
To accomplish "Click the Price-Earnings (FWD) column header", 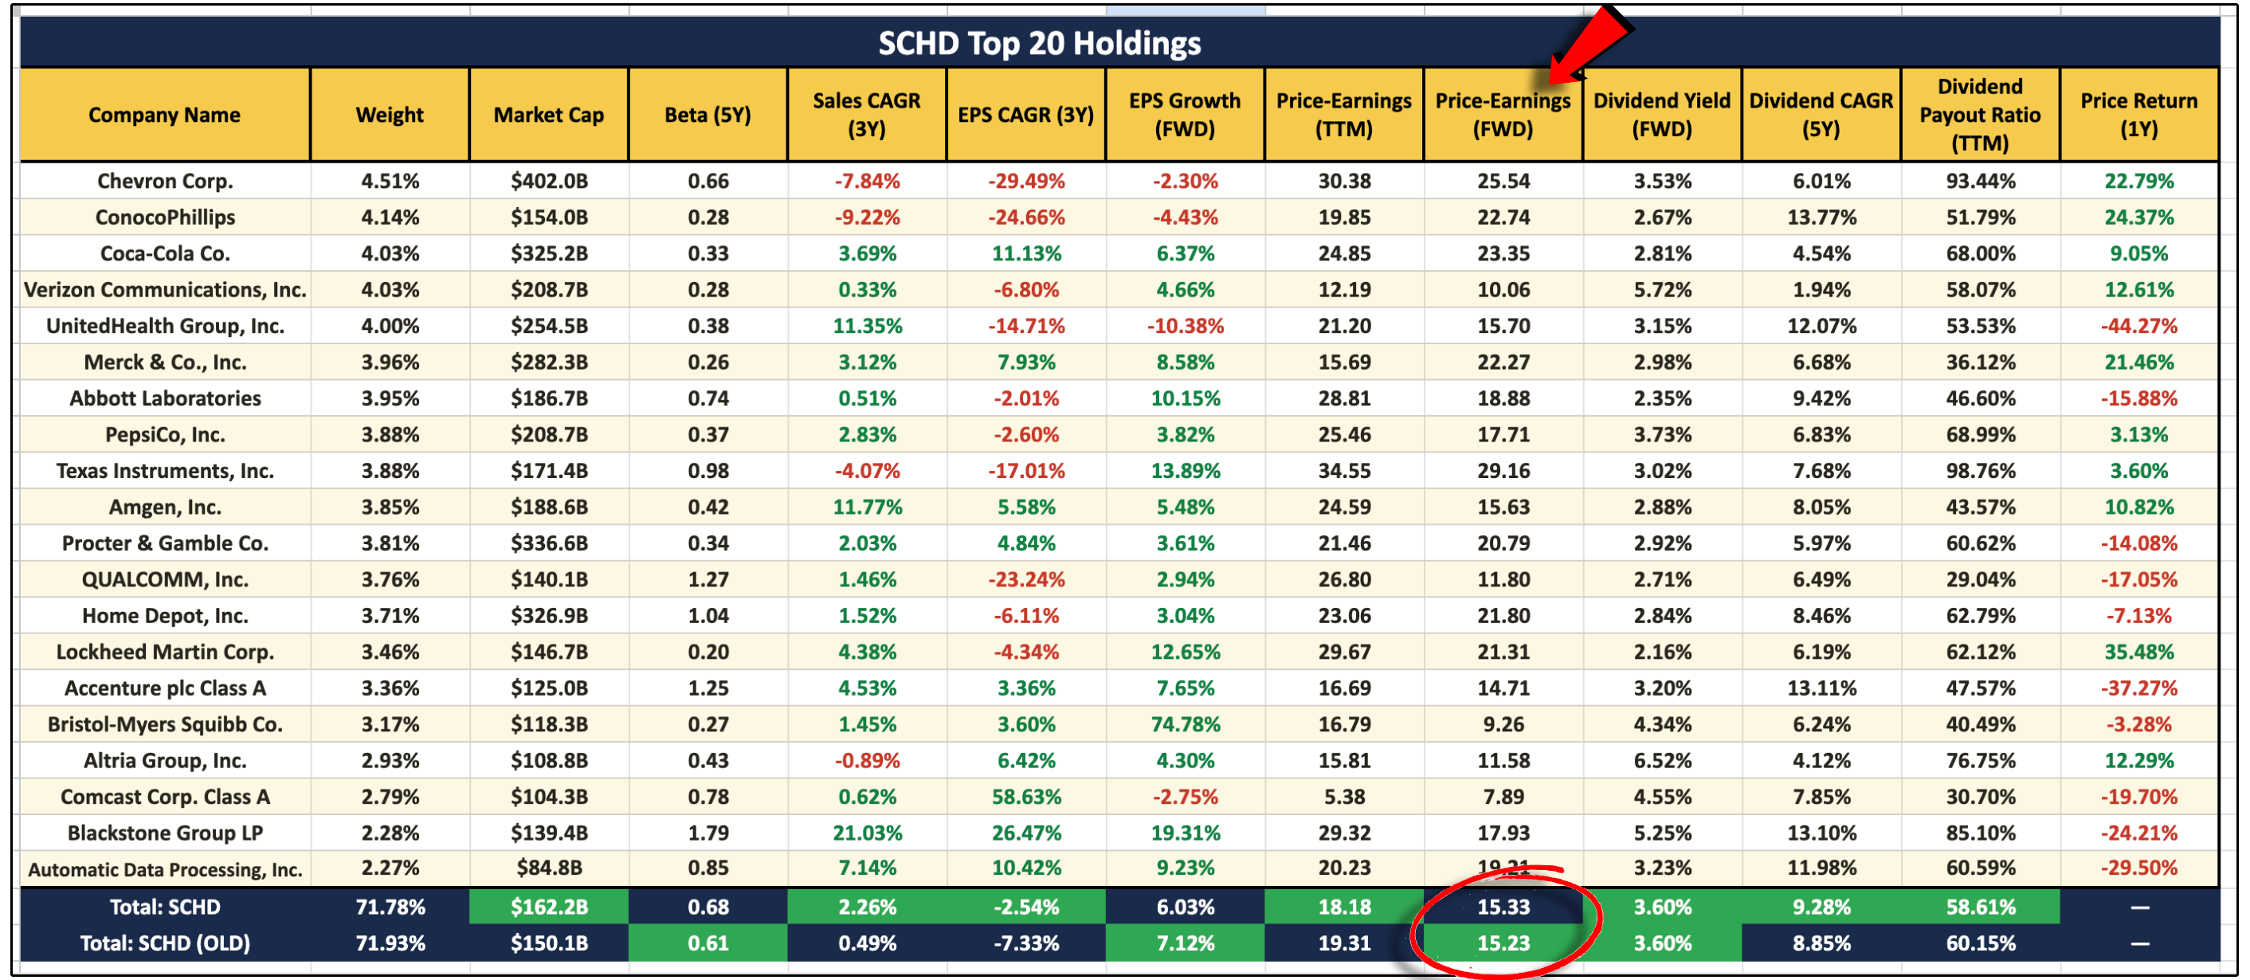I will (1503, 116).
